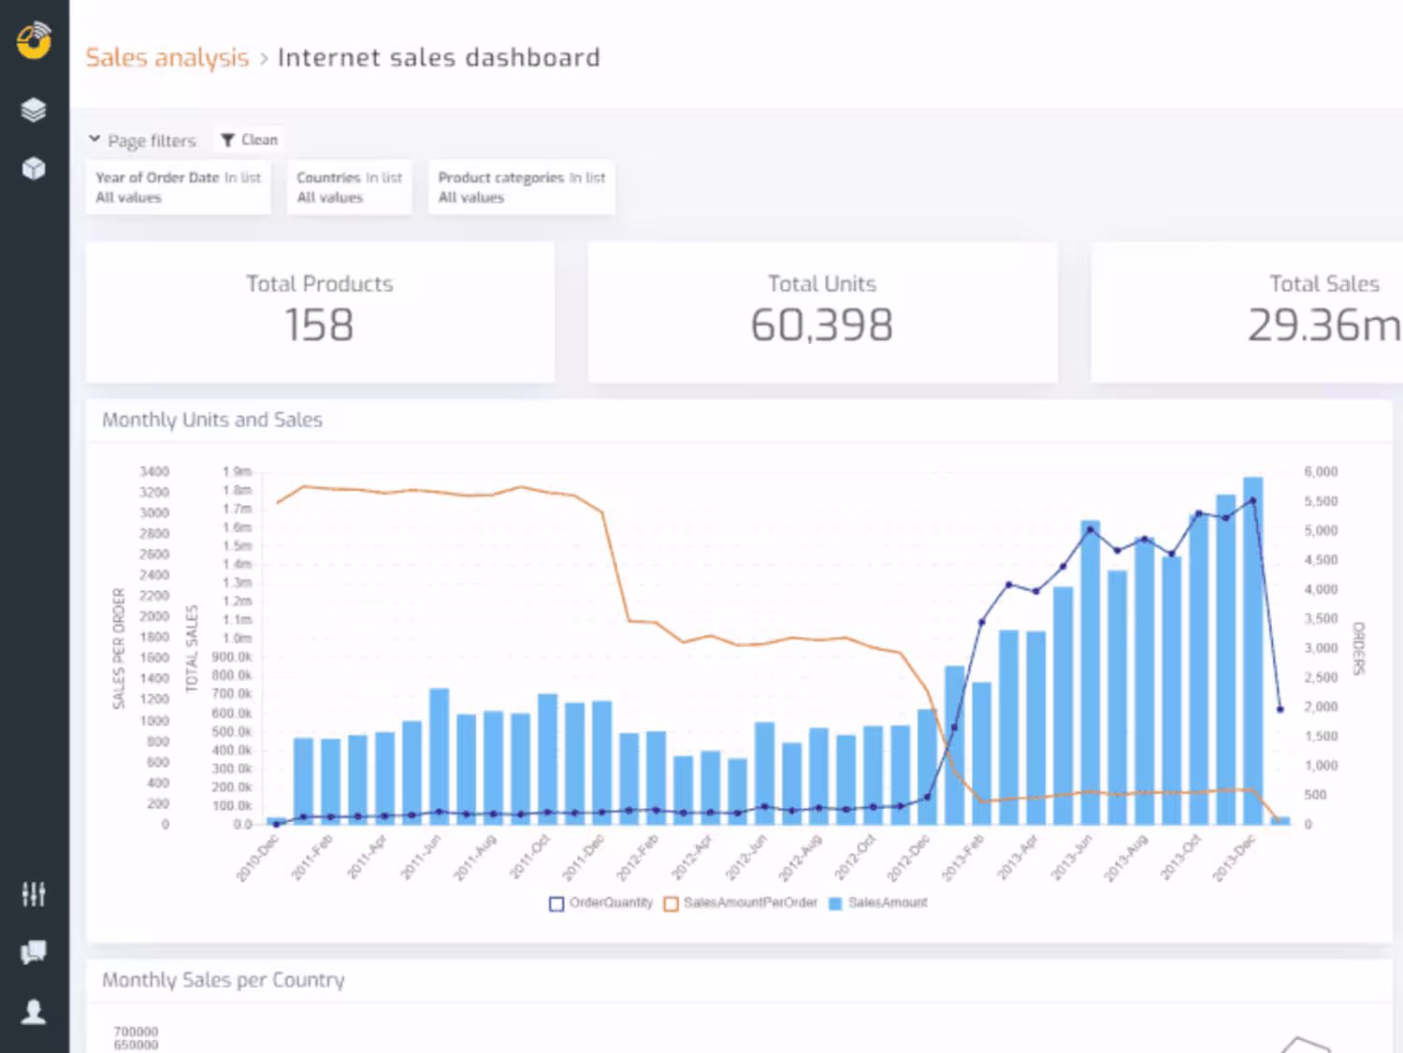The height and width of the screenshot is (1053, 1403).
Task: Open the chat comments icon in sidebar
Action: click(x=34, y=952)
